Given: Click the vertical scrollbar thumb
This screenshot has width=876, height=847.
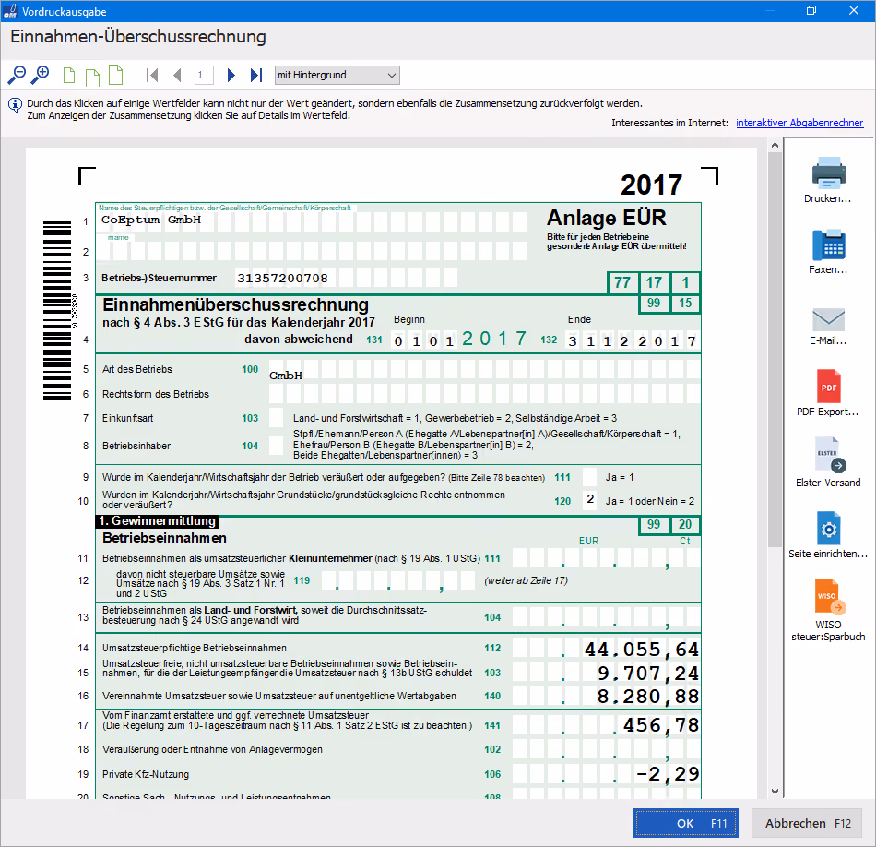Looking at the screenshot, I should pos(775,350).
